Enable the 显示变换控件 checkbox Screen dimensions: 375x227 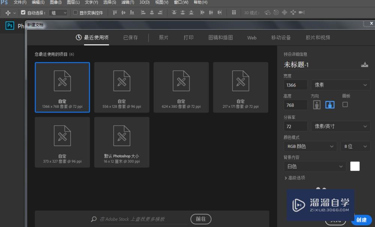pos(75,12)
